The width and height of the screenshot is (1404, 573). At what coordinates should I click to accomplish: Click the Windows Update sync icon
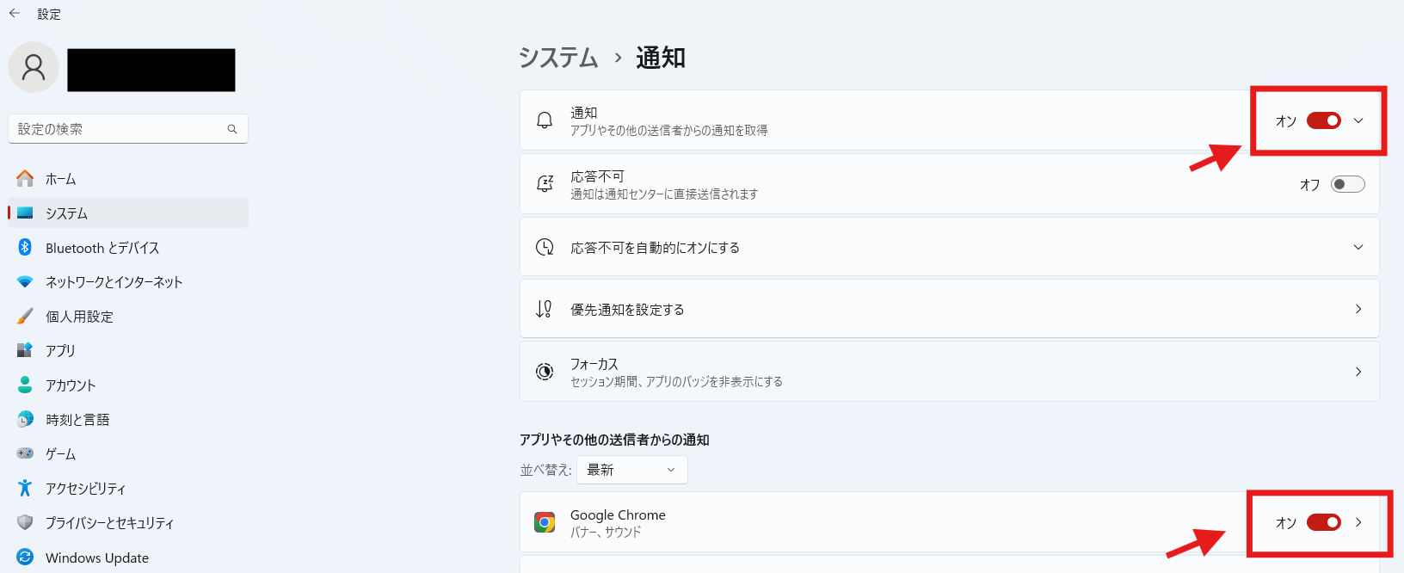[25, 557]
